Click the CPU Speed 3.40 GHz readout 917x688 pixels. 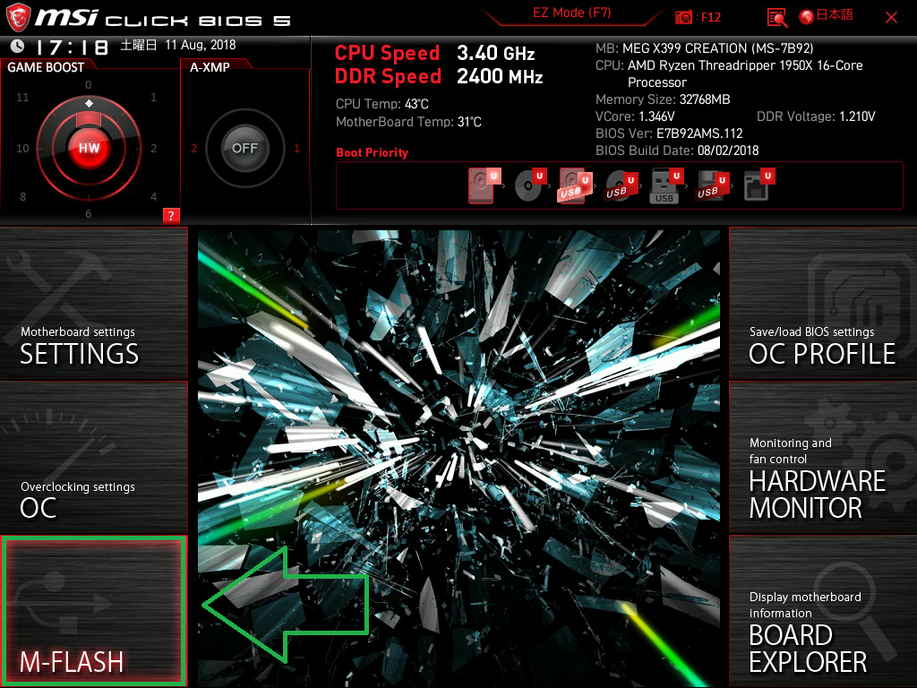(434, 53)
